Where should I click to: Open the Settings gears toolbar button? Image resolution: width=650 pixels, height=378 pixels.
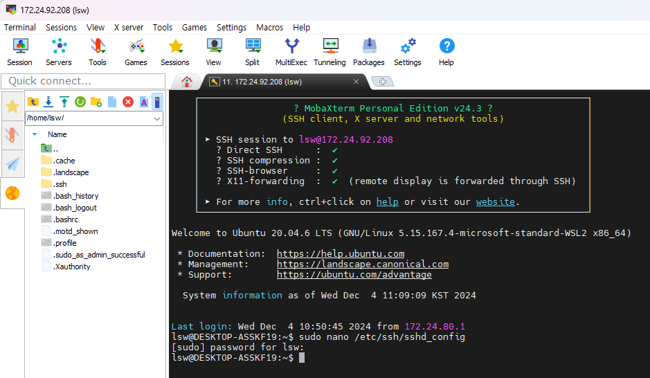click(x=408, y=52)
